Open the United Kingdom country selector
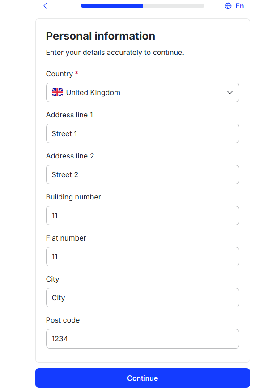This screenshot has height=390, width=280. [x=142, y=92]
